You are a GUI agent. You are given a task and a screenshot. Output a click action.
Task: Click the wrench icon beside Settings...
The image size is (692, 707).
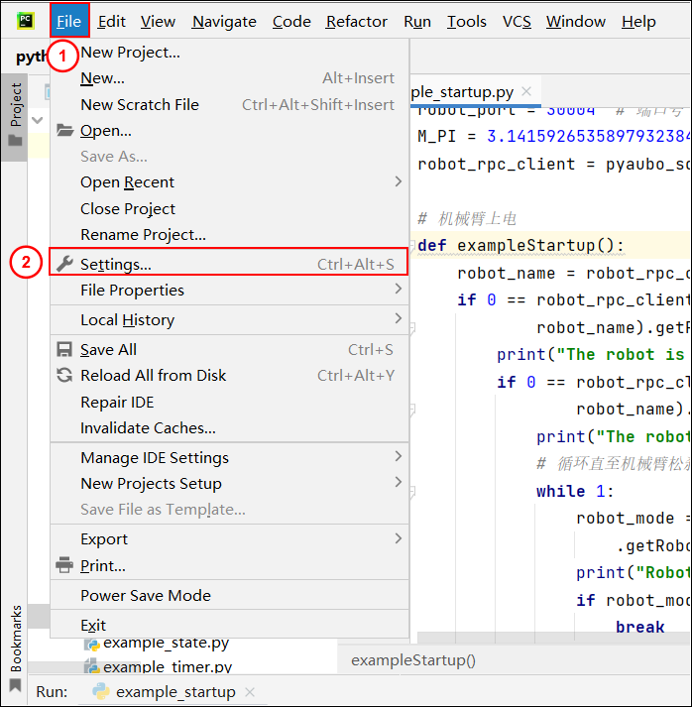[x=64, y=264]
